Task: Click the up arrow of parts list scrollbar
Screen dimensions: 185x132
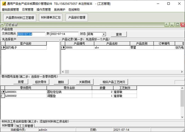Action: click(x=182, y=88)
